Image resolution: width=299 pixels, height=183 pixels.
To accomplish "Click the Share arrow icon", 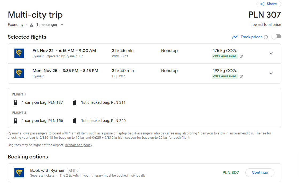I will (x=262, y=4).
